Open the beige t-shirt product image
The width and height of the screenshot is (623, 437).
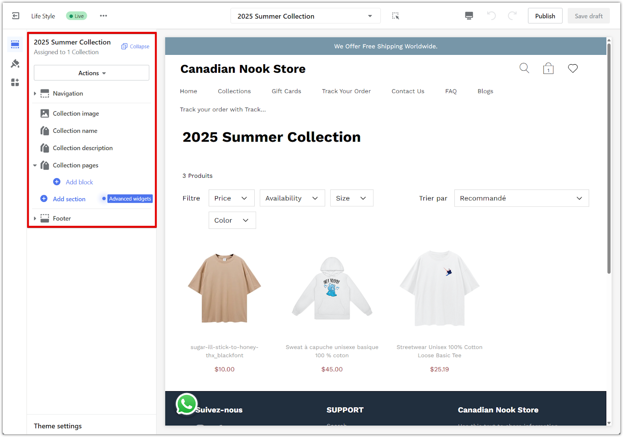coord(225,288)
